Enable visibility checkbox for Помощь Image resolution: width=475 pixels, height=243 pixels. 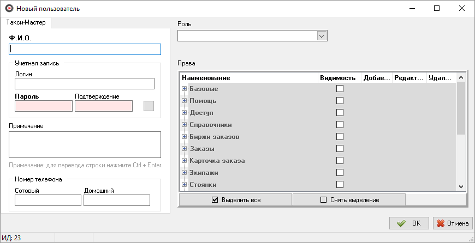pos(340,101)
